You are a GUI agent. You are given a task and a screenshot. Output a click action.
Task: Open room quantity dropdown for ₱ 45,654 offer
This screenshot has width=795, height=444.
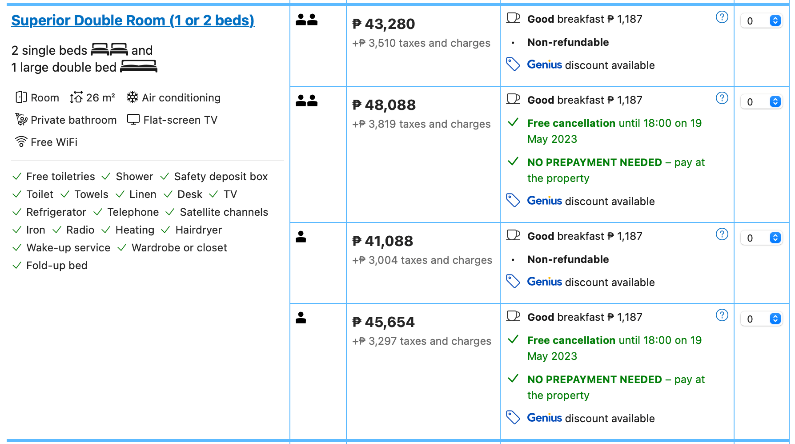[x=761, y=319]
